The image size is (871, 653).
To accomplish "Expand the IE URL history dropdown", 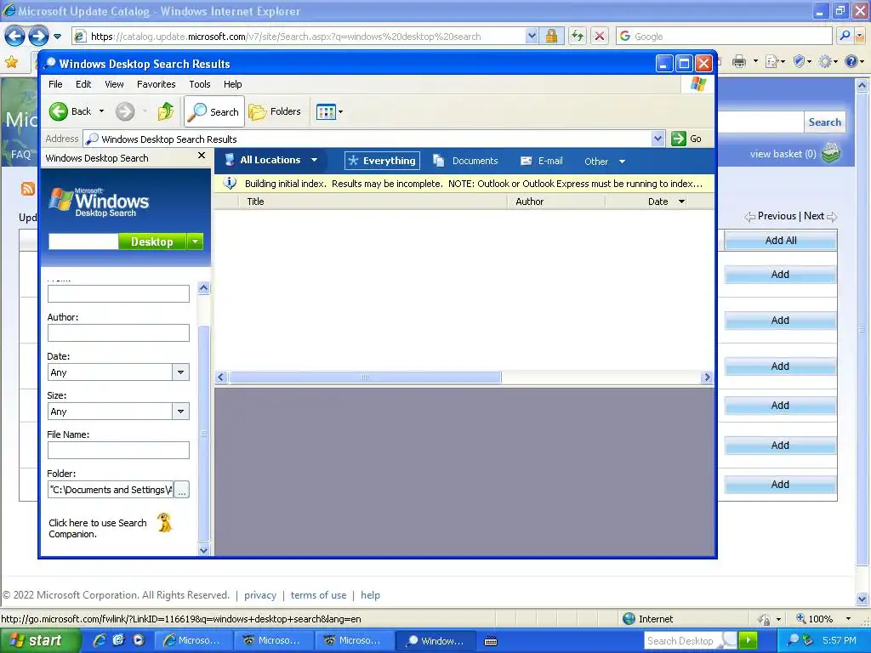I will (532, 36).
